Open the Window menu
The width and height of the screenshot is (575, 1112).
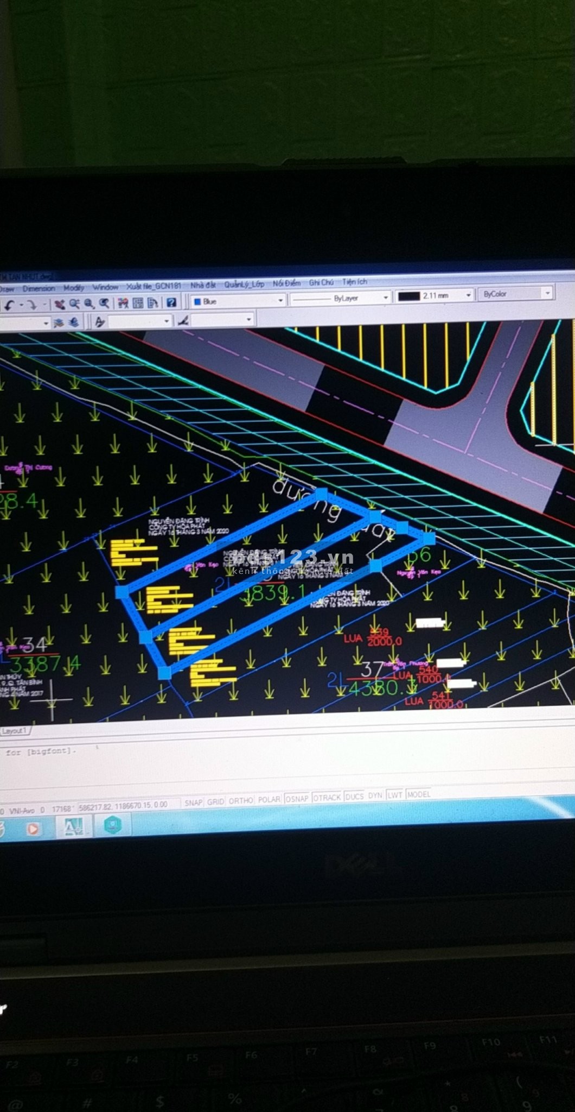[x=105, y=287]
